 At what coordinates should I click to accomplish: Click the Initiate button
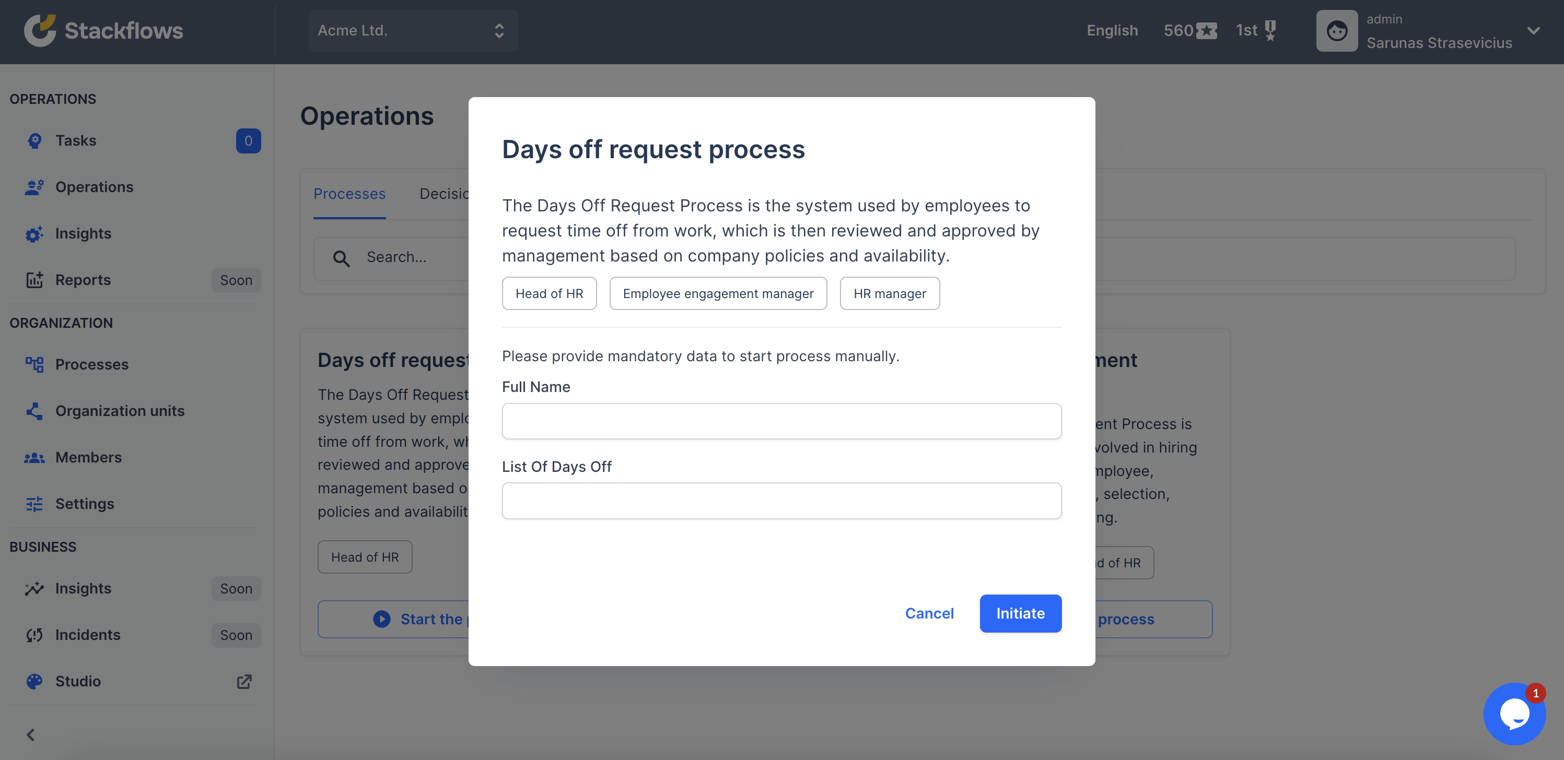pos(1020,613)
